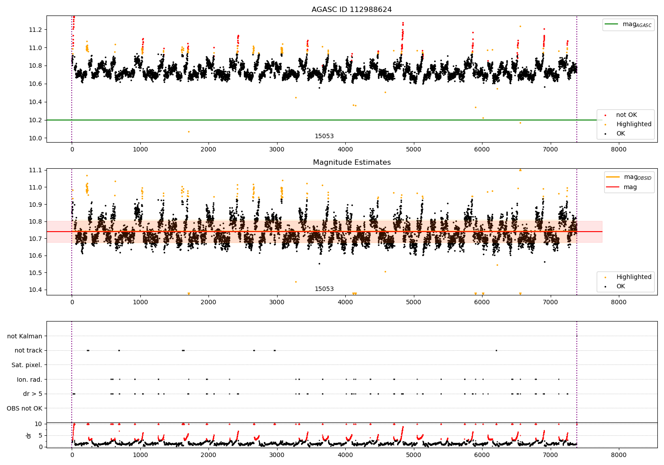This screenshot has width=664, height=465.
Task: Click the 2000 x-axis tick under Magnitude Estimates
Action: coord(208,302)
